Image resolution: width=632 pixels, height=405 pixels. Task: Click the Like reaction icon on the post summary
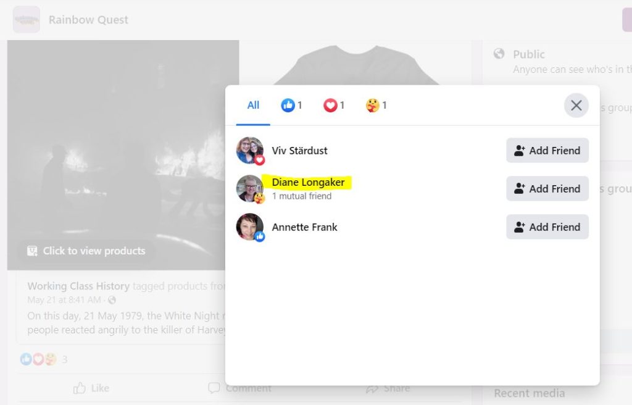click(x=26, y=359)
